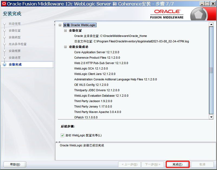Select Coherence Product Files 12.1.2.0.0 row
This screenshot has height=170, width=217.
click(x=97, y=58)
